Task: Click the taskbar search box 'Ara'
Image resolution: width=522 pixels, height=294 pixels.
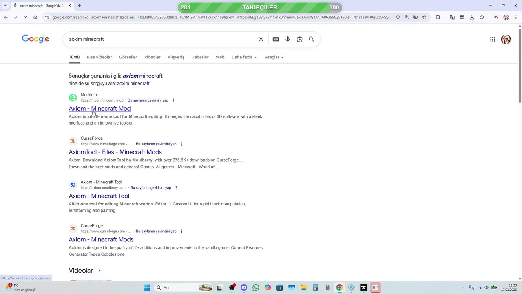Action: (184, 287)
